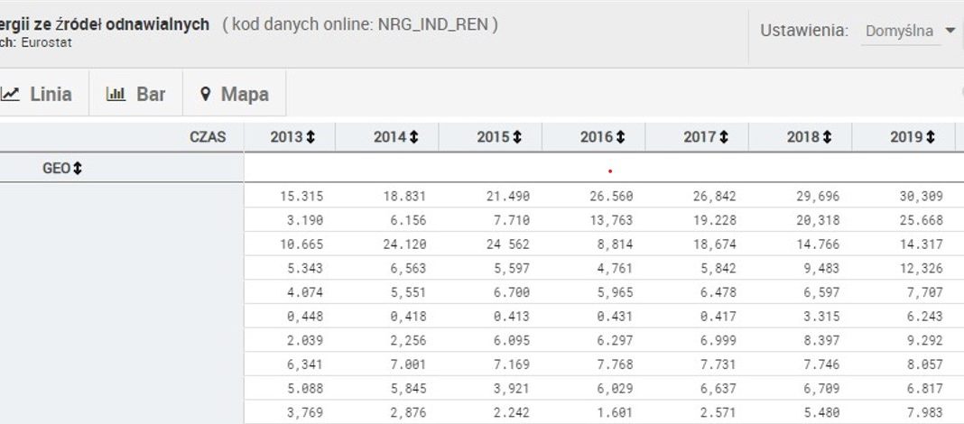
Task: Sort by the 2013 column arrows
Action: (311, 138)
